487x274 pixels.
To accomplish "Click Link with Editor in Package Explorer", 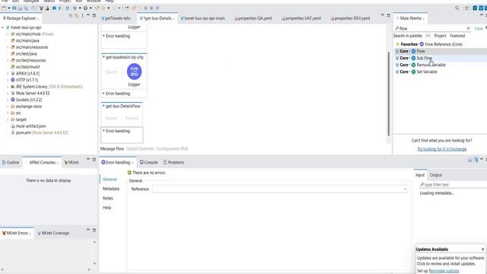I will coord(76,15).
